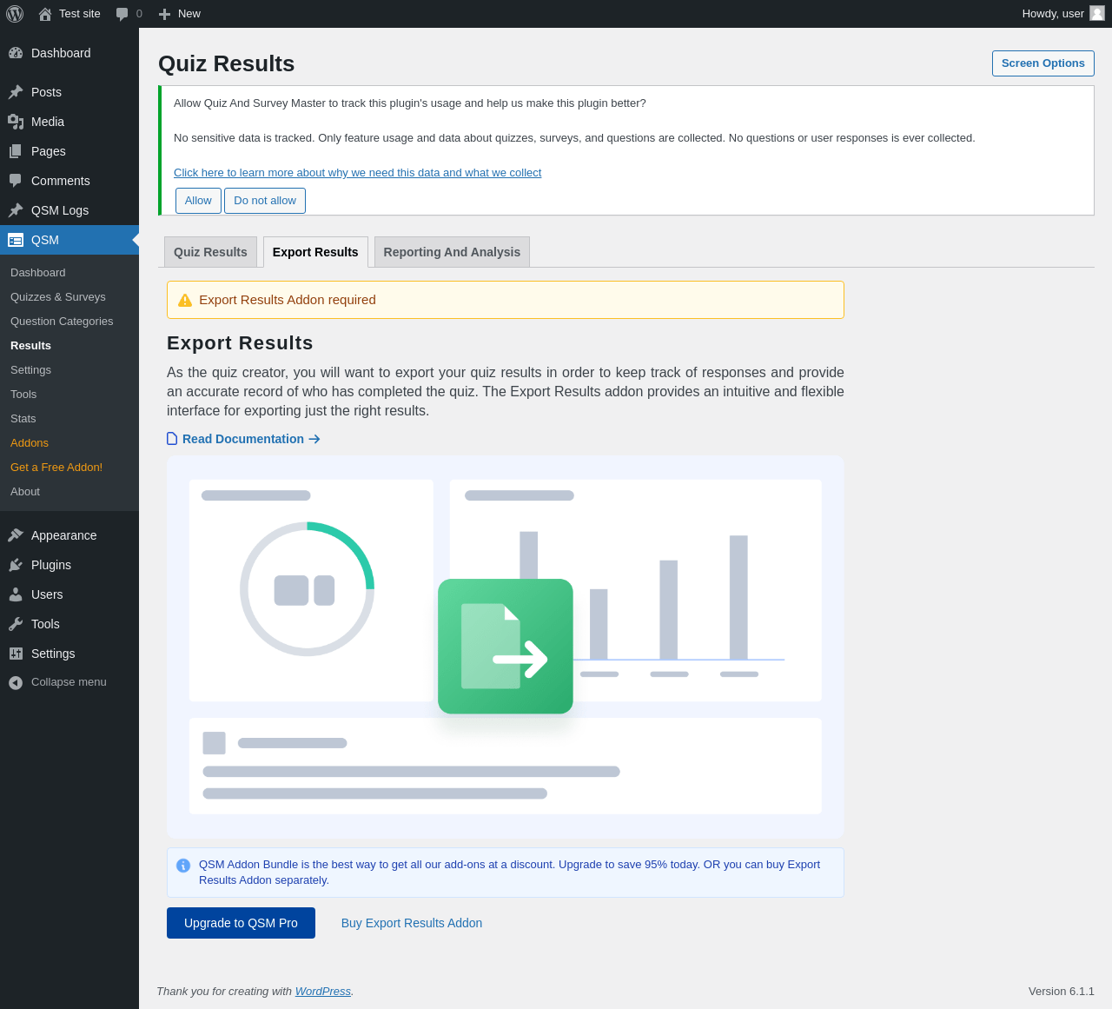Image resolution: width=1112 pixels, height=1009 pixels.
Task: Click the Pages icon in sidebar
Action: [x=16, y=151]
